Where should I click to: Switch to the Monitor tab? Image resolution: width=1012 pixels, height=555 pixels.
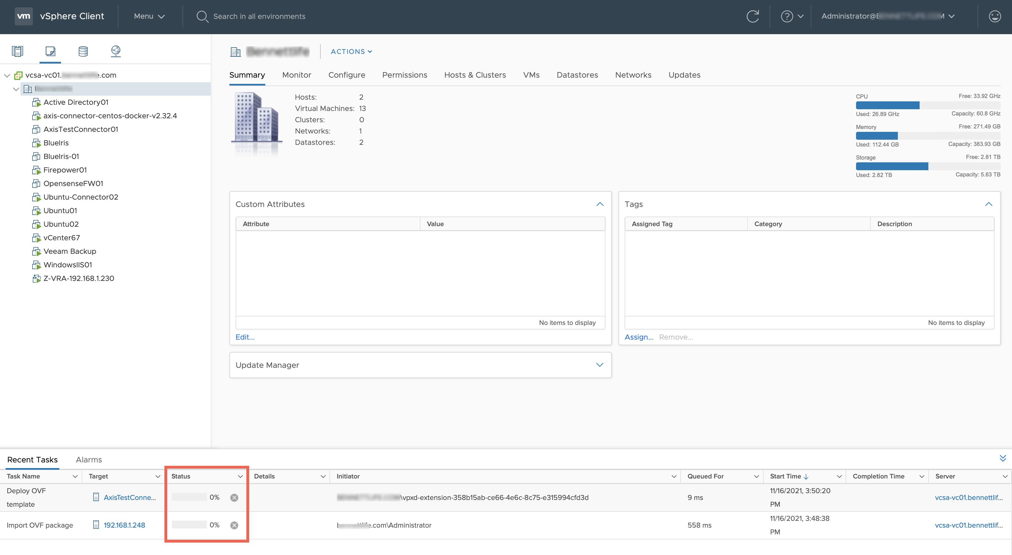tap(296, 75)
